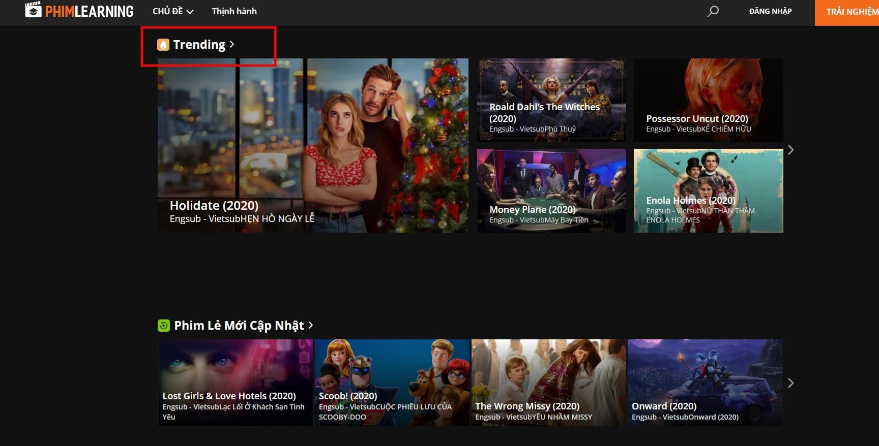The width and height of the screenshot is (879, 446).
Task: Open Enola Holmes (2020) thumbnail
Action: click(x=708, y=190)
